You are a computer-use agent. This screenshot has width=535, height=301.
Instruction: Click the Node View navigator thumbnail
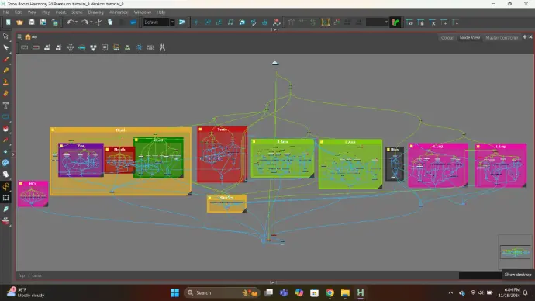tap(515, 252)
